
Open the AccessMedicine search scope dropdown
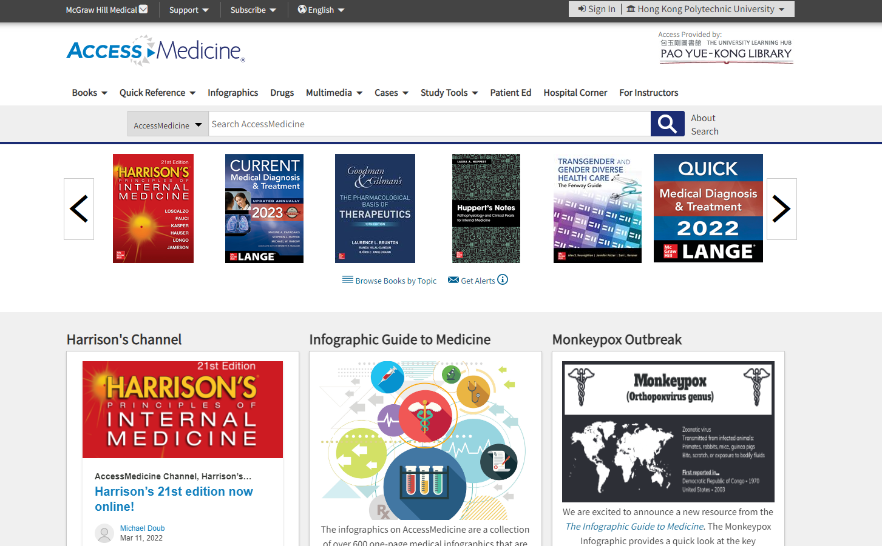(168, 124)
